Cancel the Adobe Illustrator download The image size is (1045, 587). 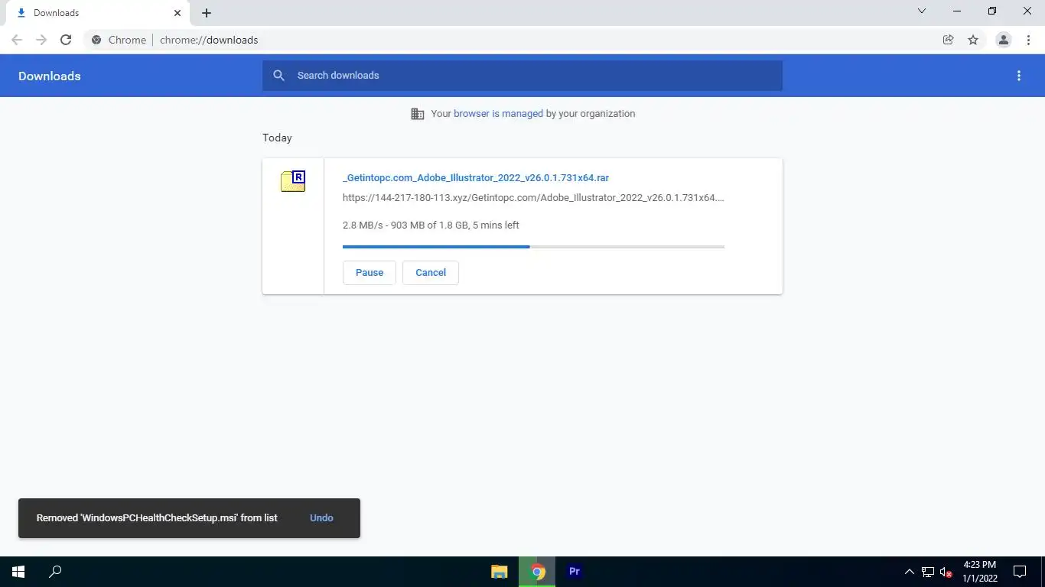[x=431, y=273]
